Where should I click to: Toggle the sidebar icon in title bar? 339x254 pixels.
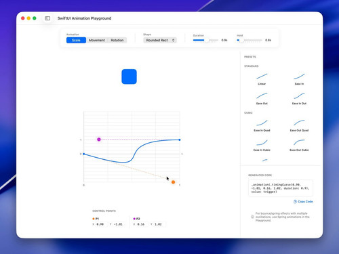(47, 18)
